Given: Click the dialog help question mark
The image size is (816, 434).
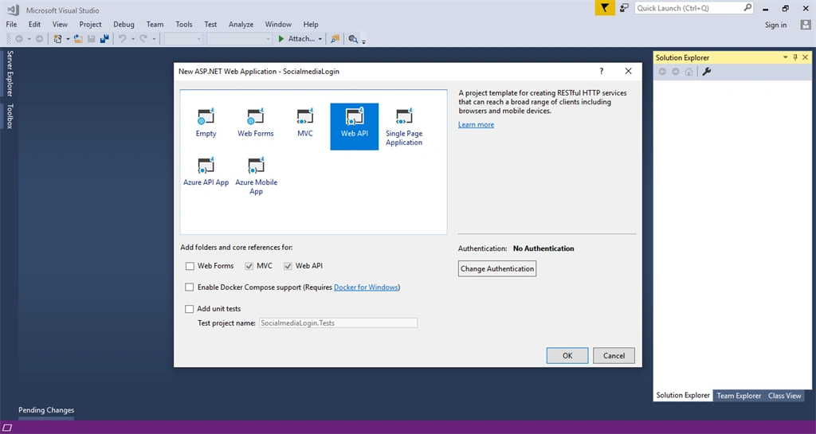Looking at the screenshot, I should tap(601, 71).
